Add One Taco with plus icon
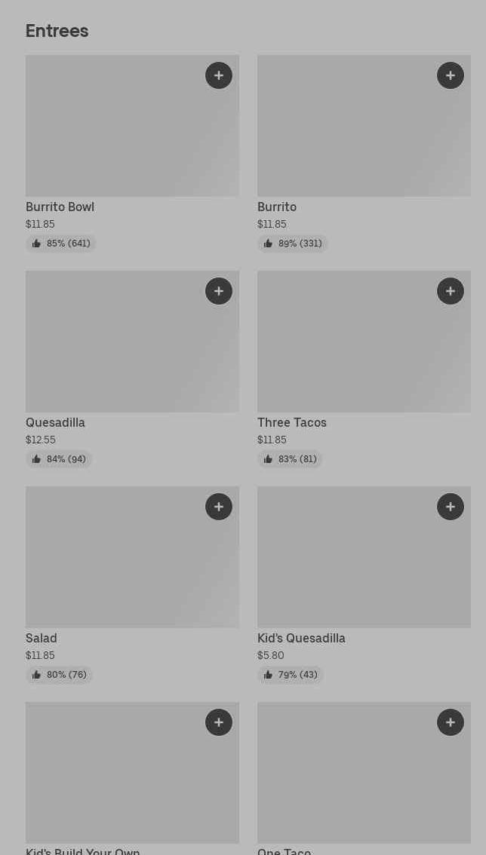The height and width of the screenshot is (855, 486). coord(451,722)
